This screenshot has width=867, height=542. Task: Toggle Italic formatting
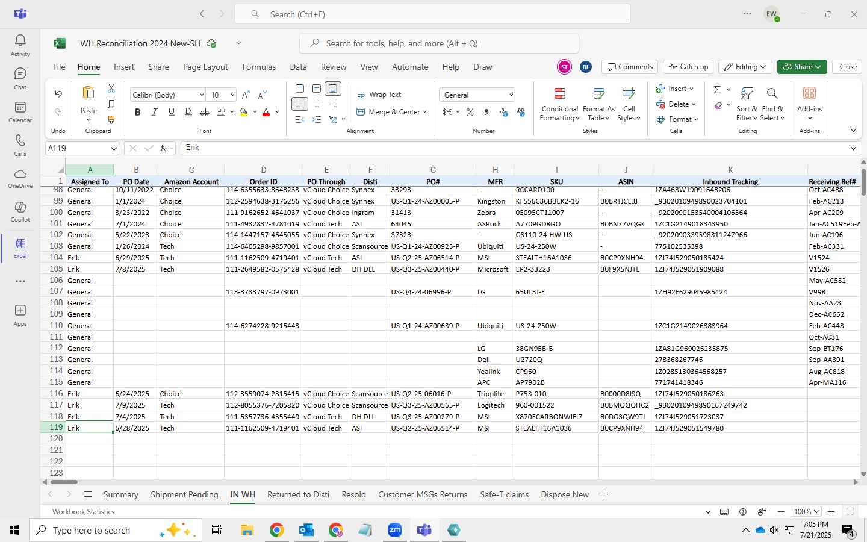(155, 112)
